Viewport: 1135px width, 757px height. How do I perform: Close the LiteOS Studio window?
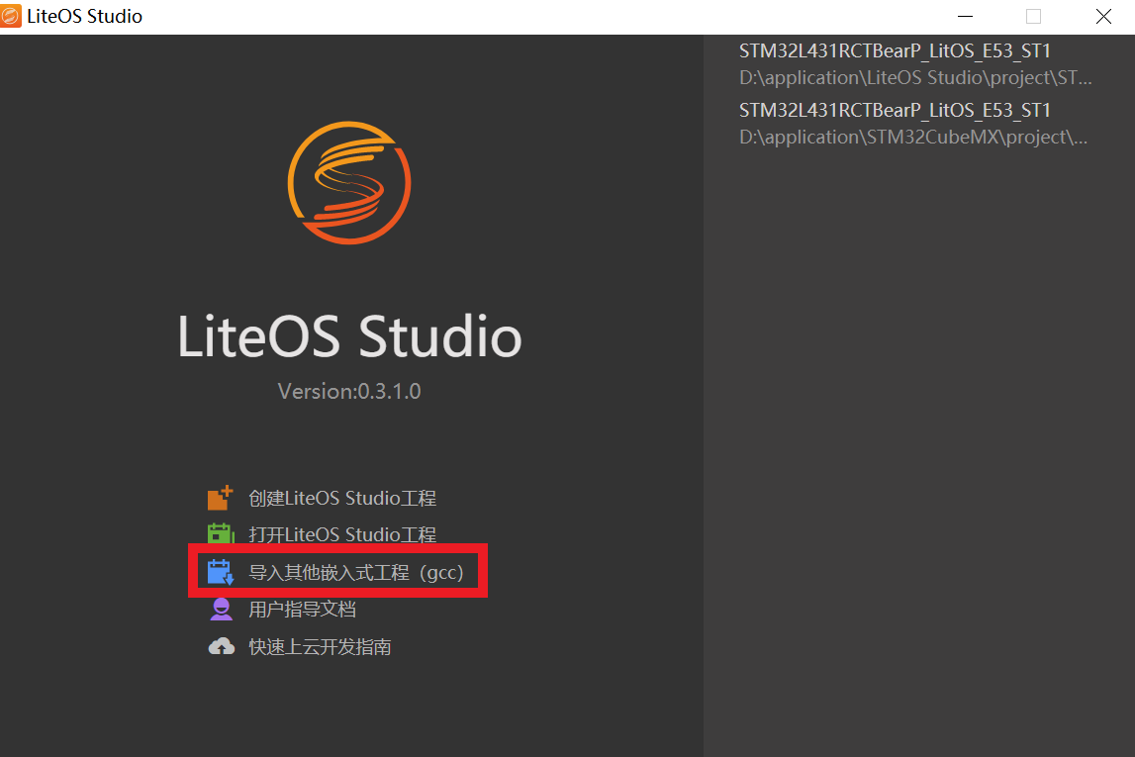(1102, 16)
